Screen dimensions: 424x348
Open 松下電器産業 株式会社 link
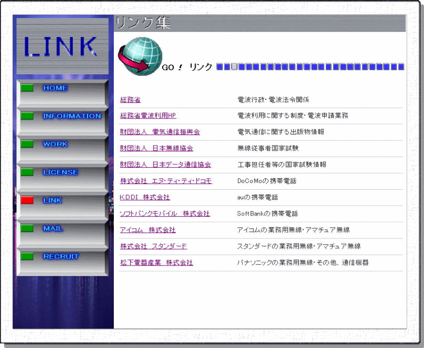coord(156,263)
